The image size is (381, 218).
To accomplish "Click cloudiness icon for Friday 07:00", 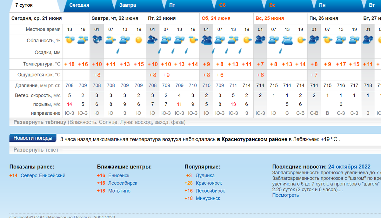I will [x=166, y=40].
